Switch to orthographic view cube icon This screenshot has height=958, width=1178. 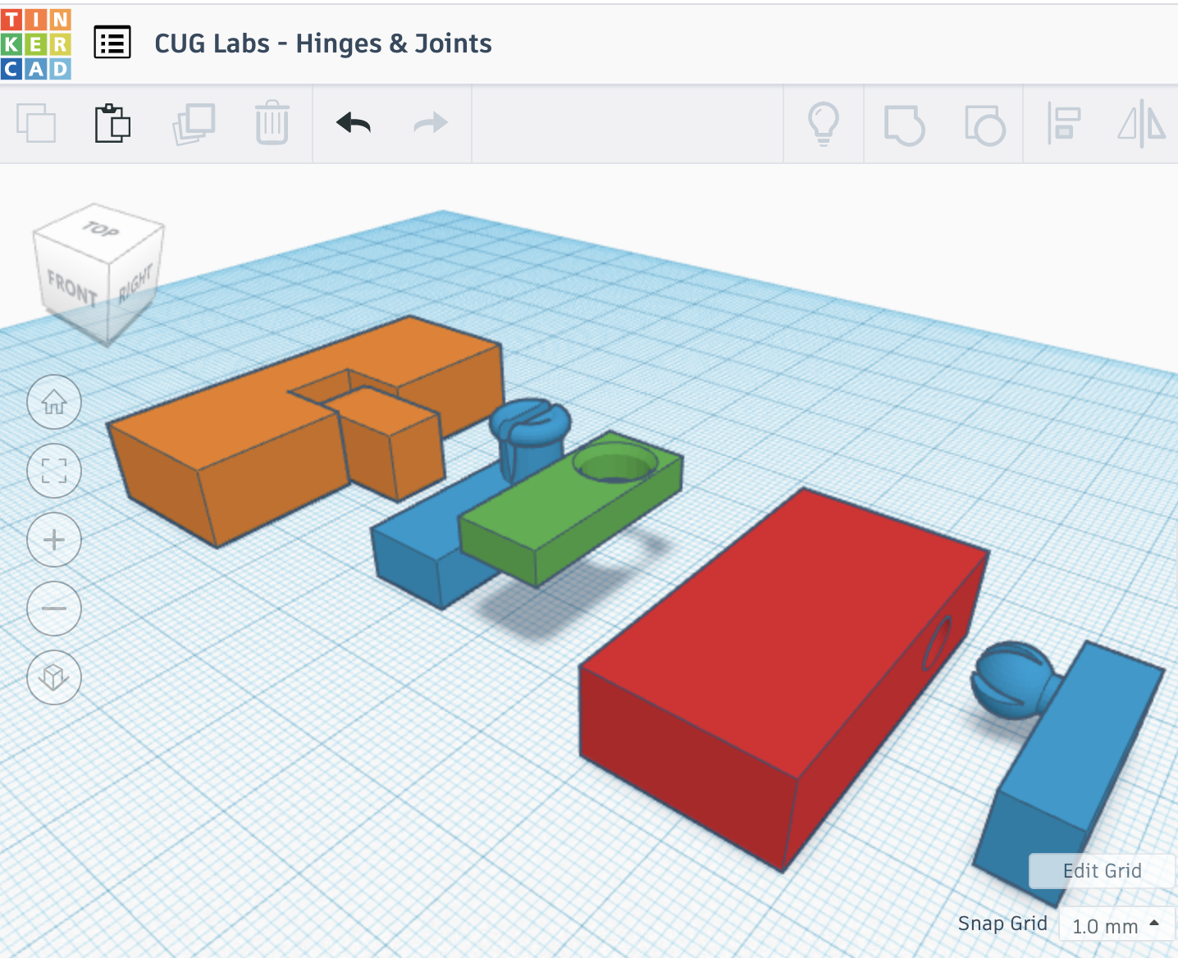(54, 677)
